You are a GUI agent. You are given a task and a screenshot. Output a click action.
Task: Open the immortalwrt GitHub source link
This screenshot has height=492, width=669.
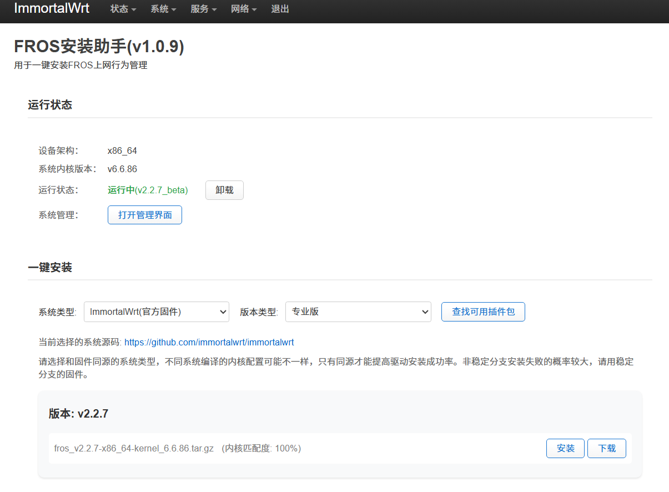209,342
